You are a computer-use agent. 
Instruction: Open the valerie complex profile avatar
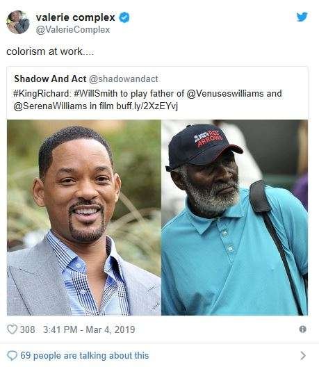pos(18,22)
